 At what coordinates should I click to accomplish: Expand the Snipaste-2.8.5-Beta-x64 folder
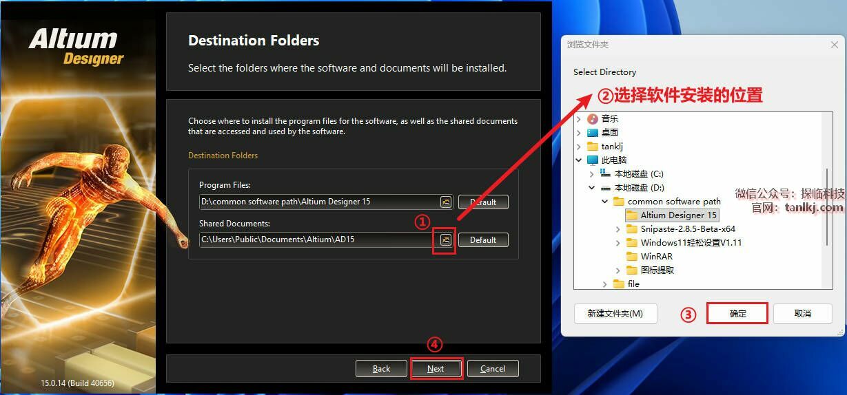tap(618, 228)
